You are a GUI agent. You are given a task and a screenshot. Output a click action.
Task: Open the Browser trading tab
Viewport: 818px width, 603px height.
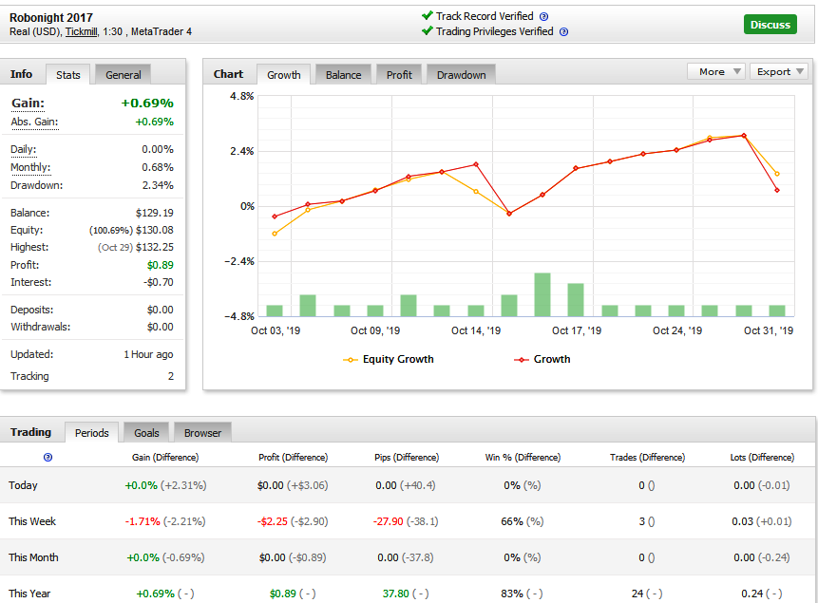pyautogui.click(x=202, y=433)
